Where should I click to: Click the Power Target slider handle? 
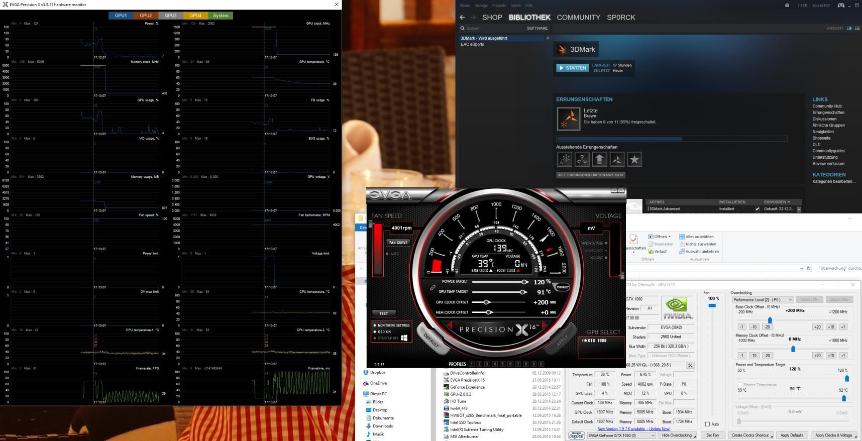524,282
